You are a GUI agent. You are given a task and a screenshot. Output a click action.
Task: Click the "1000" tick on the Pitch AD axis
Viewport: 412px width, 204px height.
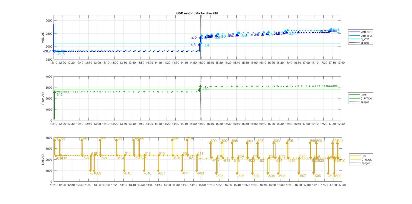pos(49,110)
